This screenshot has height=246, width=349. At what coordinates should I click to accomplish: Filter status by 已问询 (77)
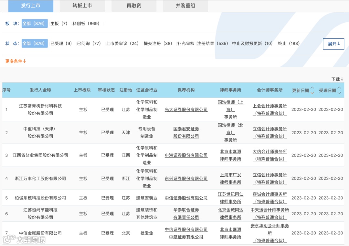[89, 43]
